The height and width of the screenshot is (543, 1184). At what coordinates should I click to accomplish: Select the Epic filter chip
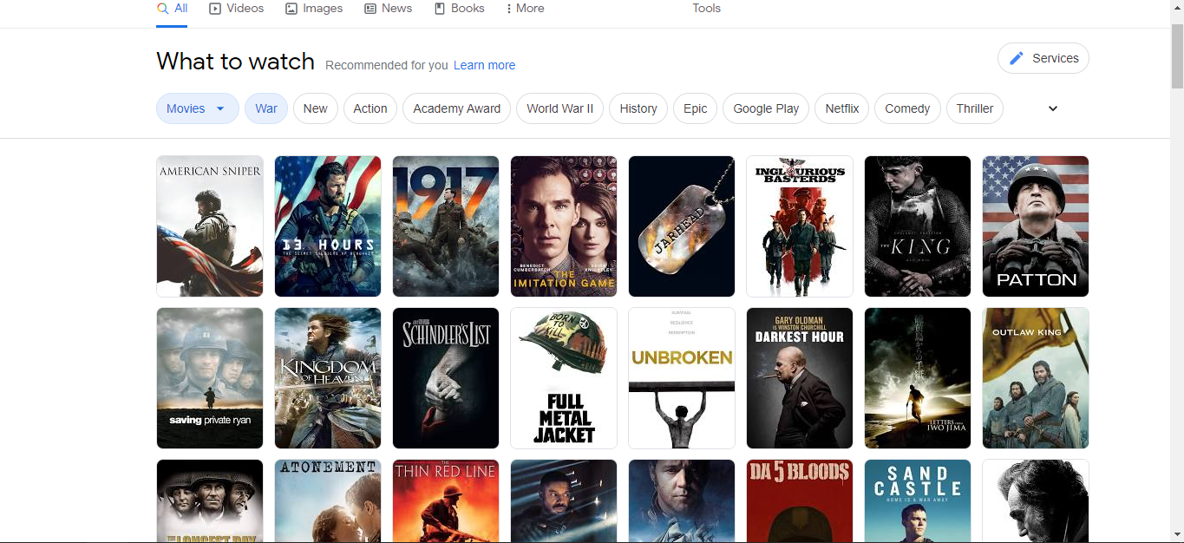click(696, 108)
